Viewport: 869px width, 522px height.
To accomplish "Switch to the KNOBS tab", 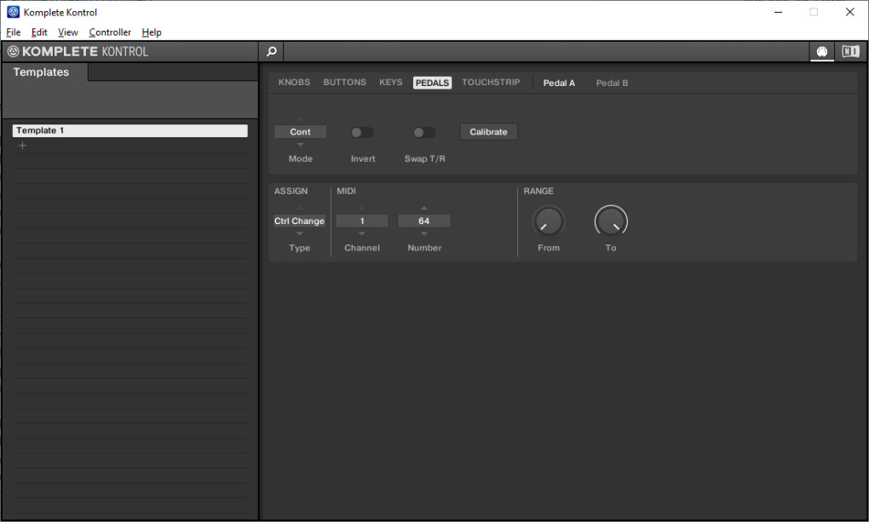I will (294, 82).
